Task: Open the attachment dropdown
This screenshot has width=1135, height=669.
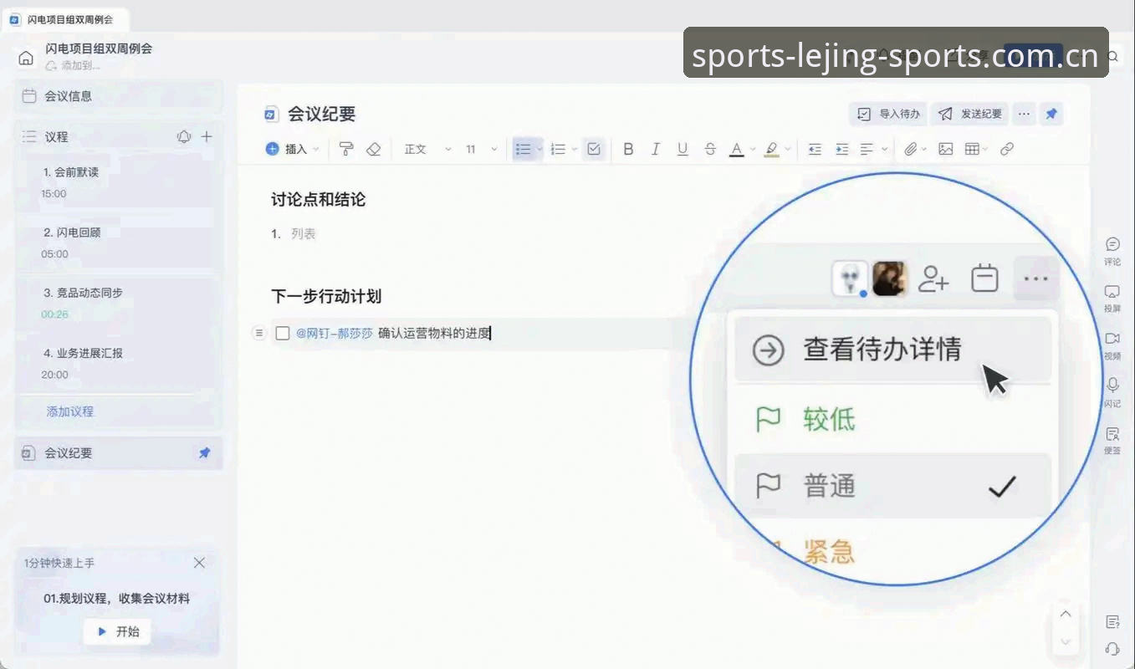Action: tap(917, 149)
